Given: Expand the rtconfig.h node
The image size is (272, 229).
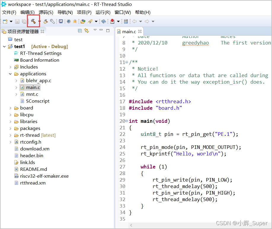Looking at the screenshot, I should click(10, 142).
